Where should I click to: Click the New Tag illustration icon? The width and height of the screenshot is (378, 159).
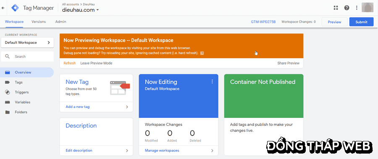pos(120,88)
